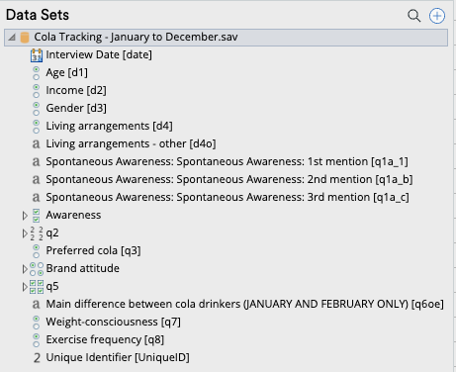Select Main difference between cola drinkers [q6oe]
The image size is (456, 372).
tap(244, 304)
